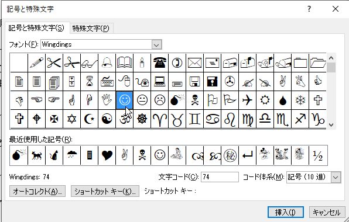
Task: Select the water droplet symbol
Action: click(x=282, y=100)
